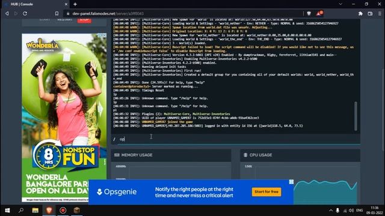Open the browser extensions puzzle icon
The image size is (385, 216).
[x=360, y=14]
